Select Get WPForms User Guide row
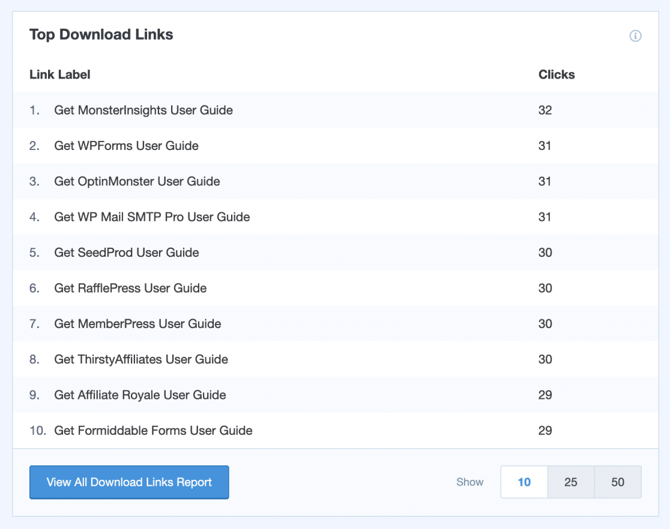This screenshot has height=529, width=670. (126, 146)
